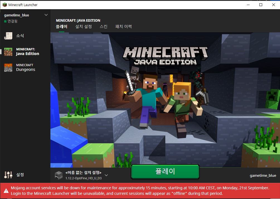Open the 소식 news page icon
The width and height of the screenshot is (280, 199).
(8, 36)
